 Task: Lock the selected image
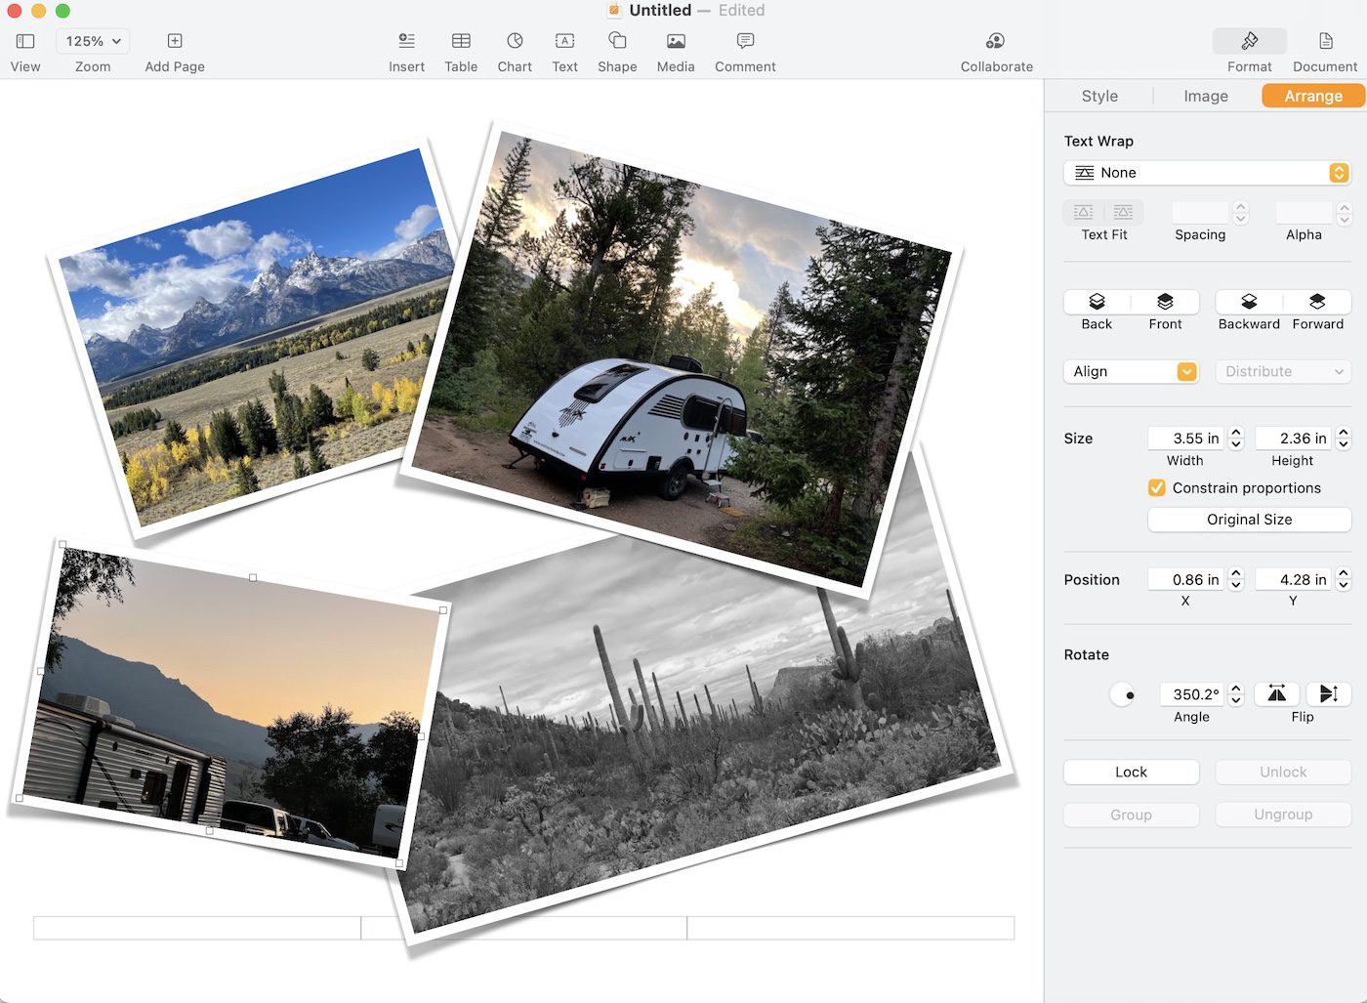(x=1131, y=773)
